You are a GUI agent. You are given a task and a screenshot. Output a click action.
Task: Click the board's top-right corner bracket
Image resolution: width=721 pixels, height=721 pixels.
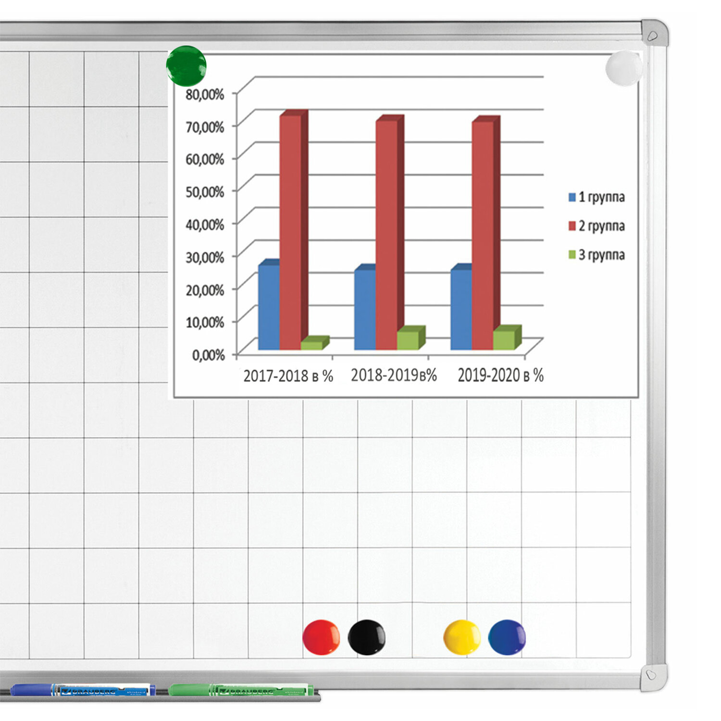click(x=654, y=34)
